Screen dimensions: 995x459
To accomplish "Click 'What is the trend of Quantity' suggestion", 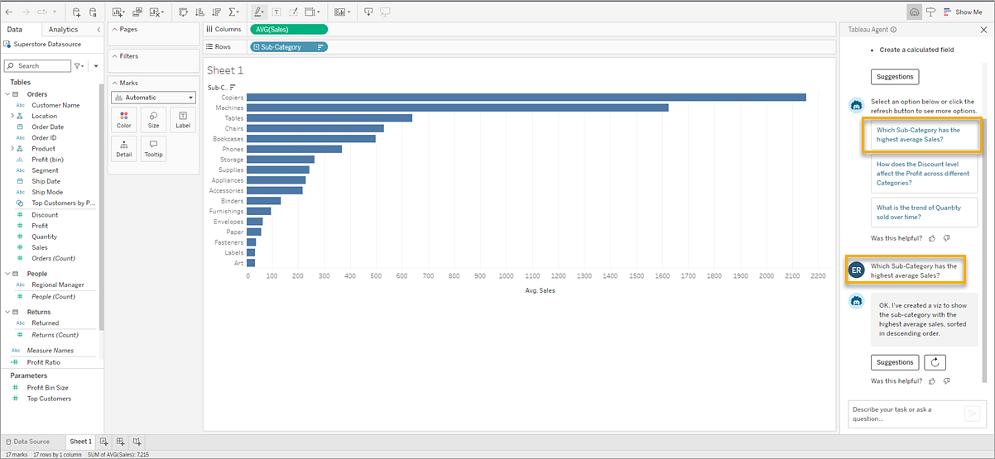I will 923,213.
